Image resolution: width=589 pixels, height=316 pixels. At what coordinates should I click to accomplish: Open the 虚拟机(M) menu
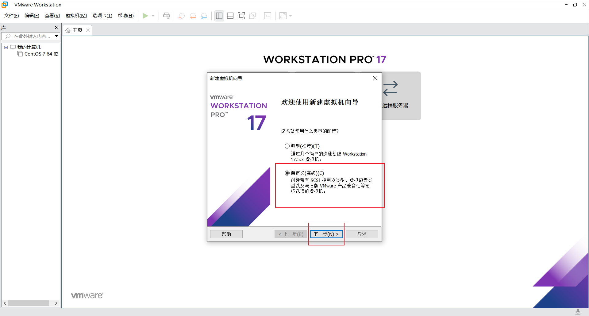pos(76,16)
